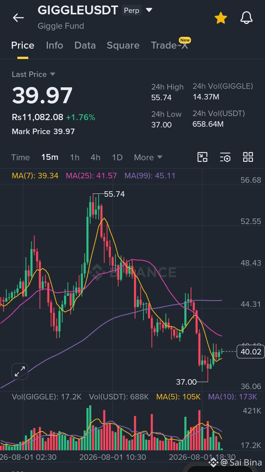Tap the +1.76% change percentage
This screenshot has width=265, height=472.
[81, 117]
